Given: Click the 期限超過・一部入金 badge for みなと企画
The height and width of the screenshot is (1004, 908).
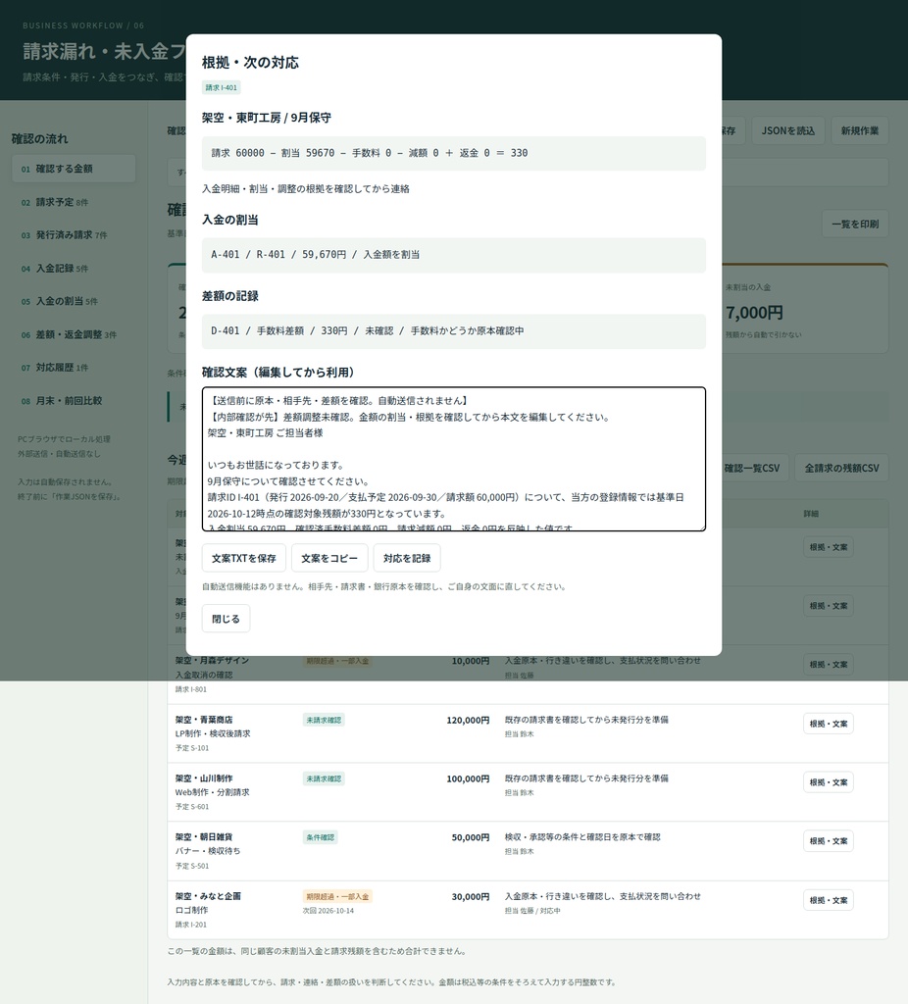Looking at the screenshot, I should point(337,896).
